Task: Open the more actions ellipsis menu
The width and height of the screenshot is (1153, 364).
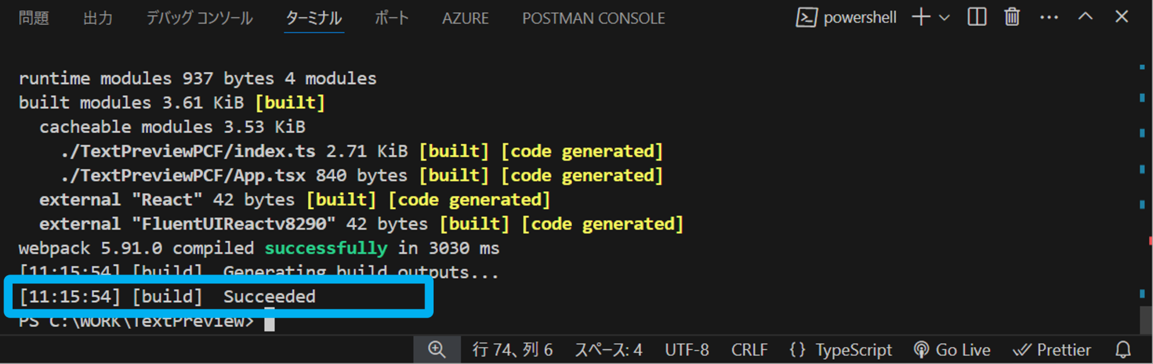Action: click(1049, 17)
